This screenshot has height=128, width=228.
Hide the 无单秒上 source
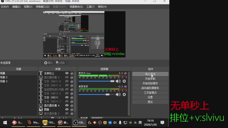[67, 73]
